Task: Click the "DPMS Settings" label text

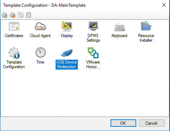Action: [x=93, y=38]
